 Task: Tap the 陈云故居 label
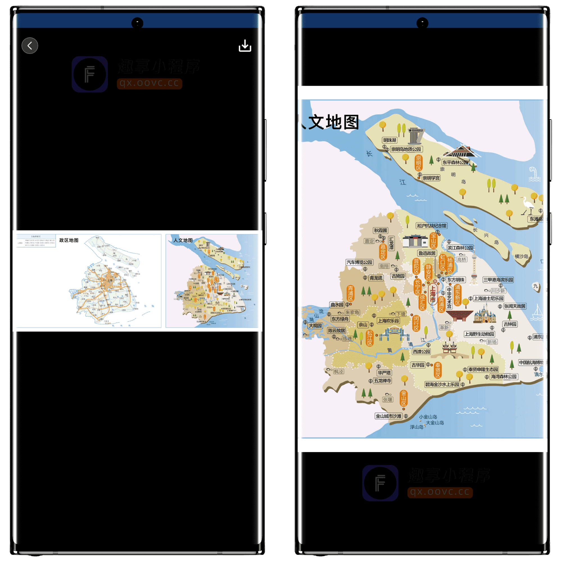click(x=337, y=331)
